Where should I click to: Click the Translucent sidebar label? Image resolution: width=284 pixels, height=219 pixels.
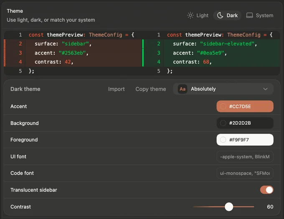pyautogui.click(x=34, y=190)
